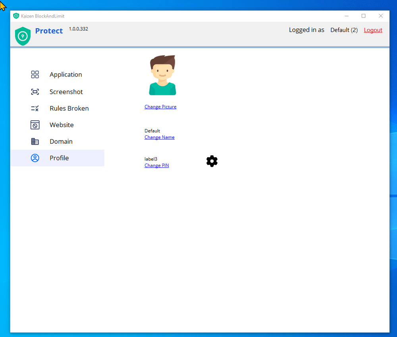397x337 pixels.
Task: Close the Kaizen BlockAndLimit window
Action: (x=380, y=16)
